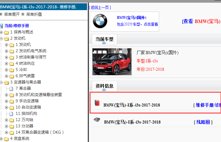Click folder icon of 12 万向轴
Screen dimensions: 221x142
pyautogui.click(x=12, y=120)
